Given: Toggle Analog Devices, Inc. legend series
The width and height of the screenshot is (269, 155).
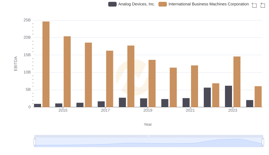Looking at the screenshot, I should pos(131,4).
